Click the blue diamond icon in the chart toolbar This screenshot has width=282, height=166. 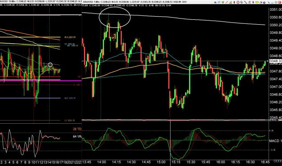(215, 2)
